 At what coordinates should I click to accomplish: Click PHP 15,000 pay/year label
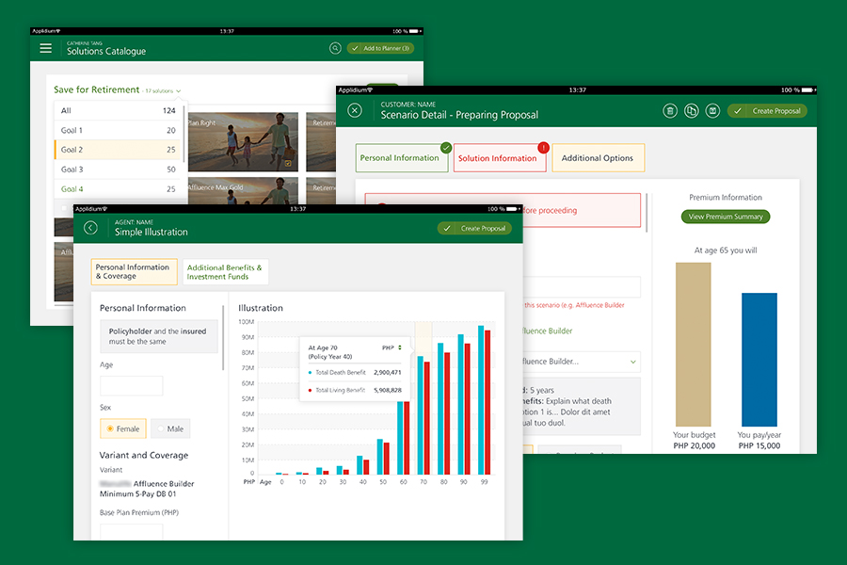click(759, 445)
